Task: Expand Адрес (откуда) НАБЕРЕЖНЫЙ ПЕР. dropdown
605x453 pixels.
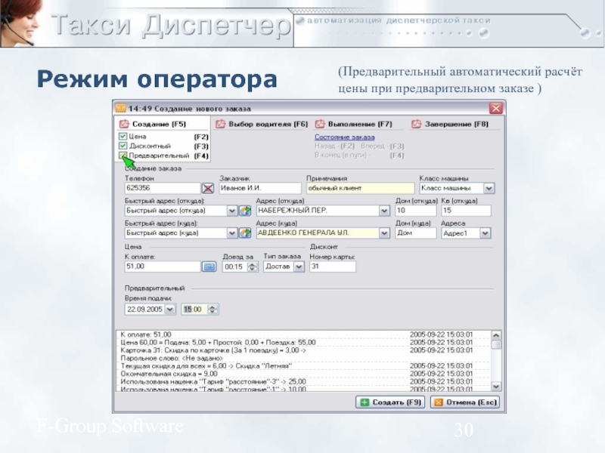Action: point(384,211)
